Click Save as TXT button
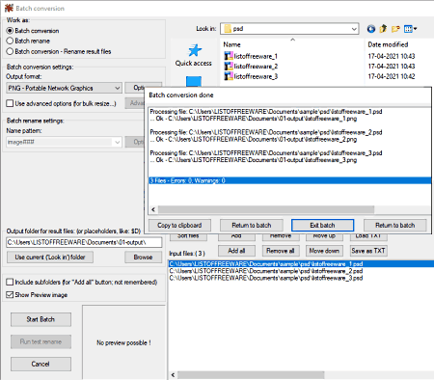Viewport: 434px width, 380px height. (368, 251)
